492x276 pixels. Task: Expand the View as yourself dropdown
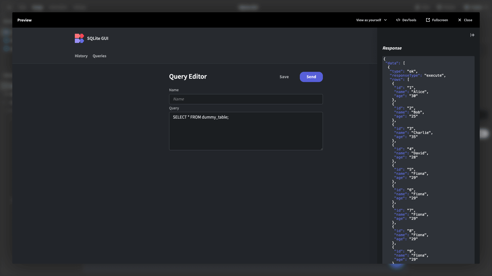[371, 20]
